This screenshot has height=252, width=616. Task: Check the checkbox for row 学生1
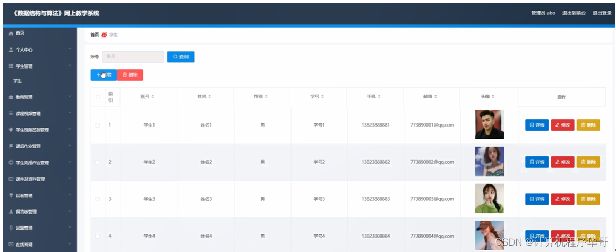pyautogui.click(x=98, y=125)
